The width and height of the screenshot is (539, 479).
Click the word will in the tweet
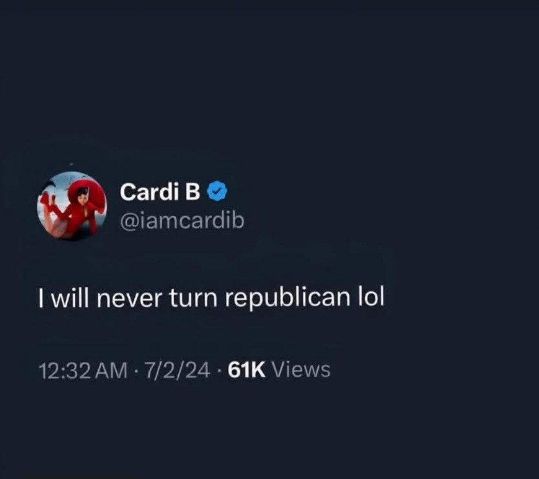coord(70,297)
